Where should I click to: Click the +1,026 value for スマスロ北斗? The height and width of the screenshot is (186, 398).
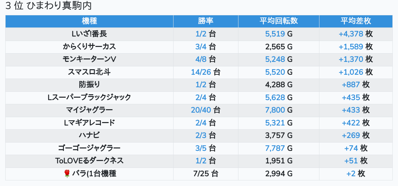pyautogui.click(x=351, y=72)
